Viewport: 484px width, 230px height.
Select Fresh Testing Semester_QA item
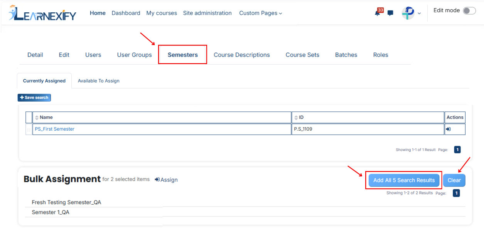(66, 202)
